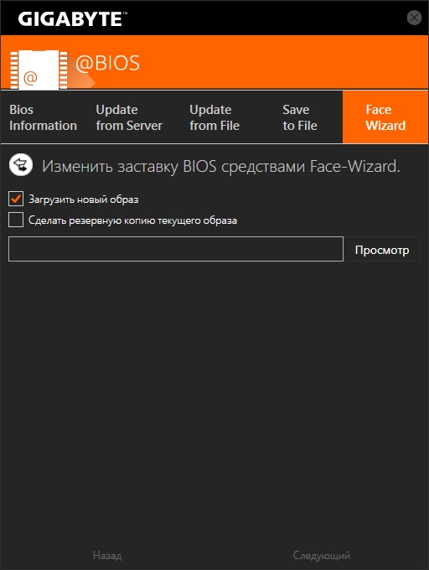Click the Назад button
429x570 pixels.
(x=107, y=556)
